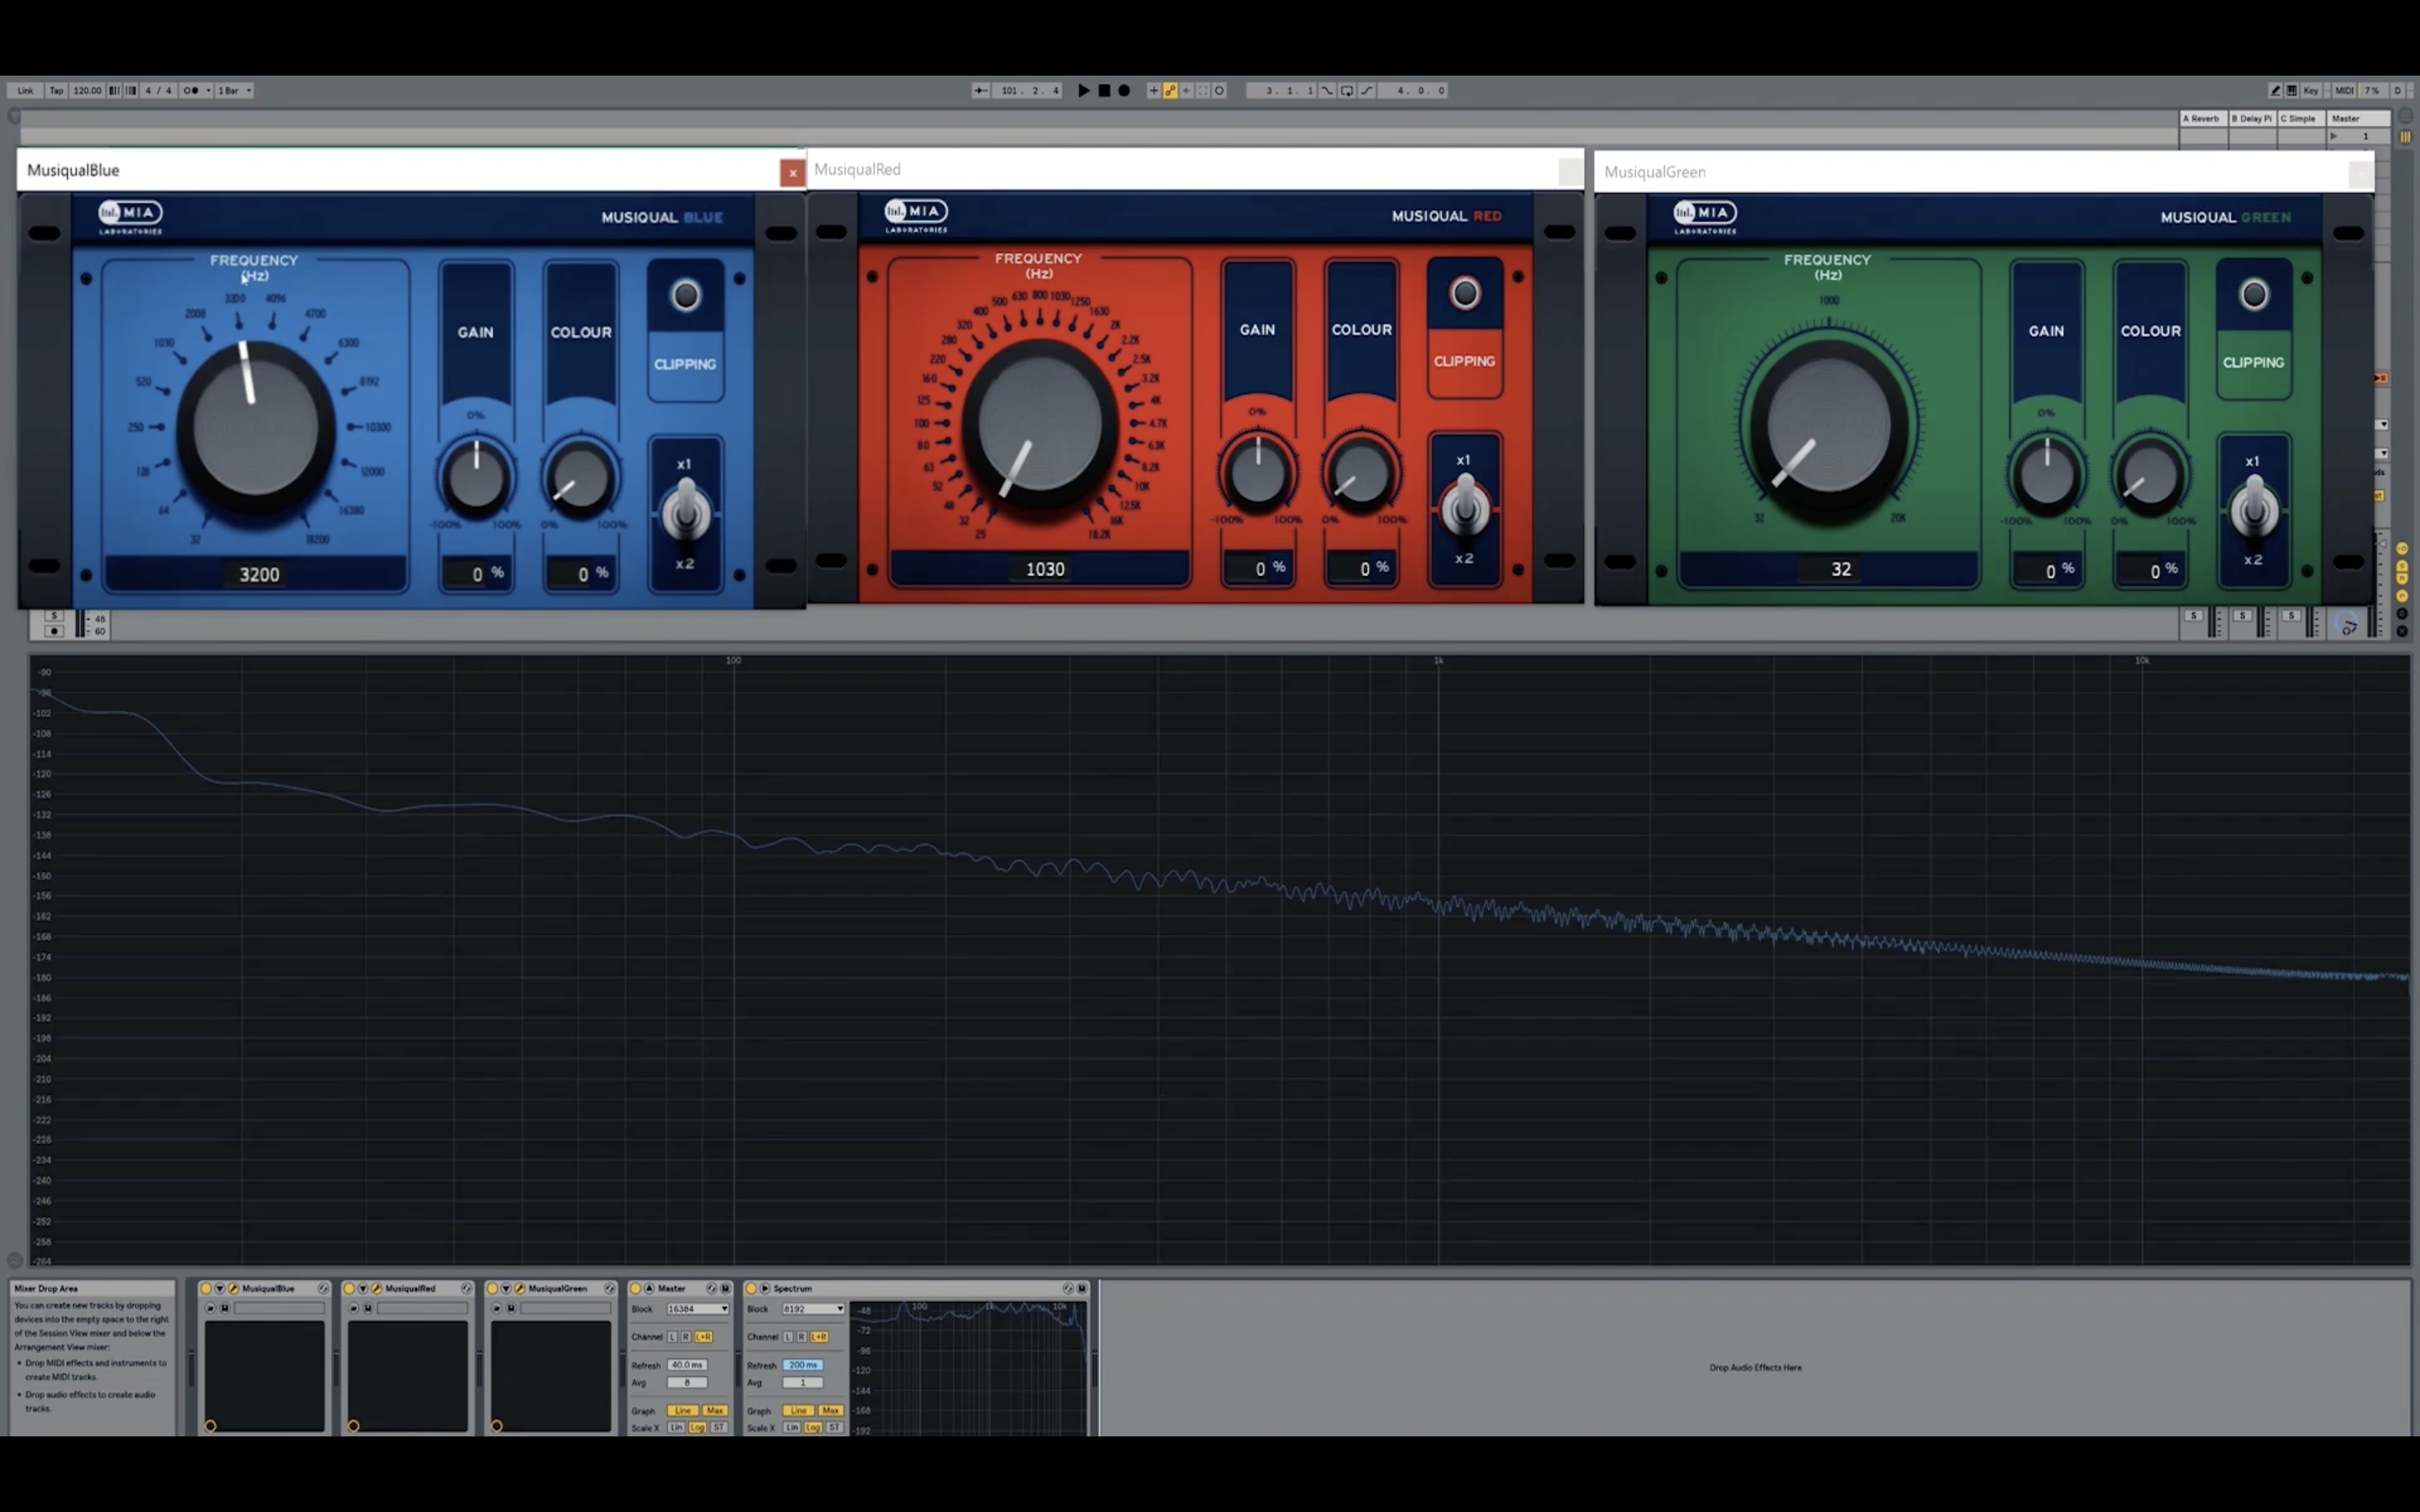Viewport: 2420px width, 1512px height.
Task: Toggle the computer MIDI keyboard icon
Action: [2292, 91]
